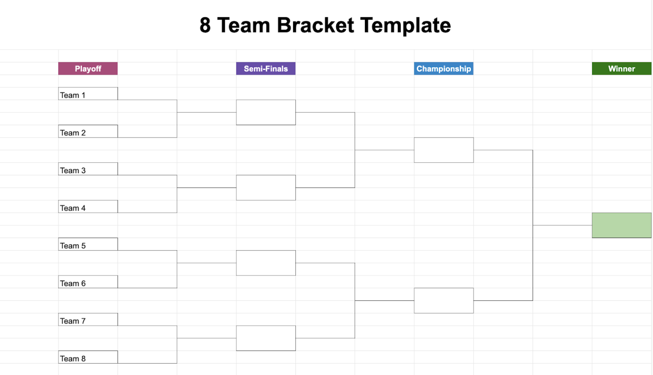The width and height of the screenshot is (653, 375).
Task: Click the "8 Team Bracket Template" title
Action: [x=325, y=25]
